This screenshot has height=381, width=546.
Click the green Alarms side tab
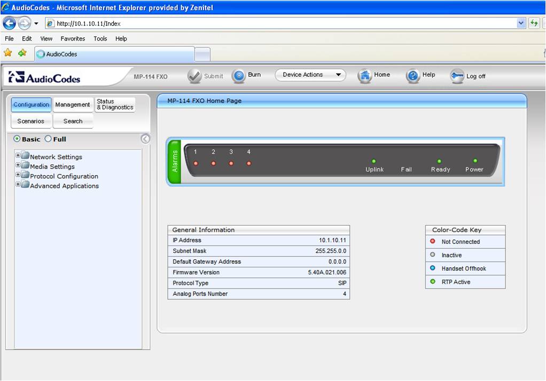(174, 161)
